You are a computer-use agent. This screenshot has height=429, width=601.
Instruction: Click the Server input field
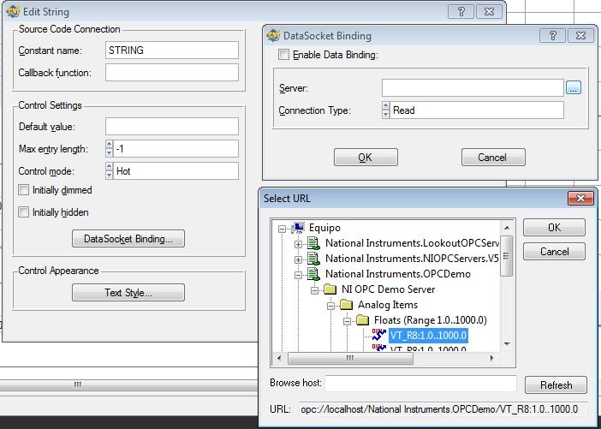point(473,88)
